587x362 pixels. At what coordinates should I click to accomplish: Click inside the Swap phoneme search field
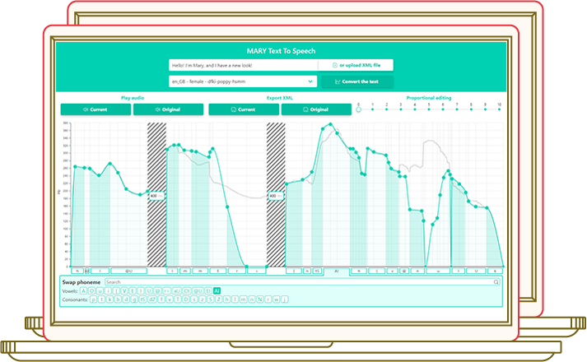click(296, 282)
